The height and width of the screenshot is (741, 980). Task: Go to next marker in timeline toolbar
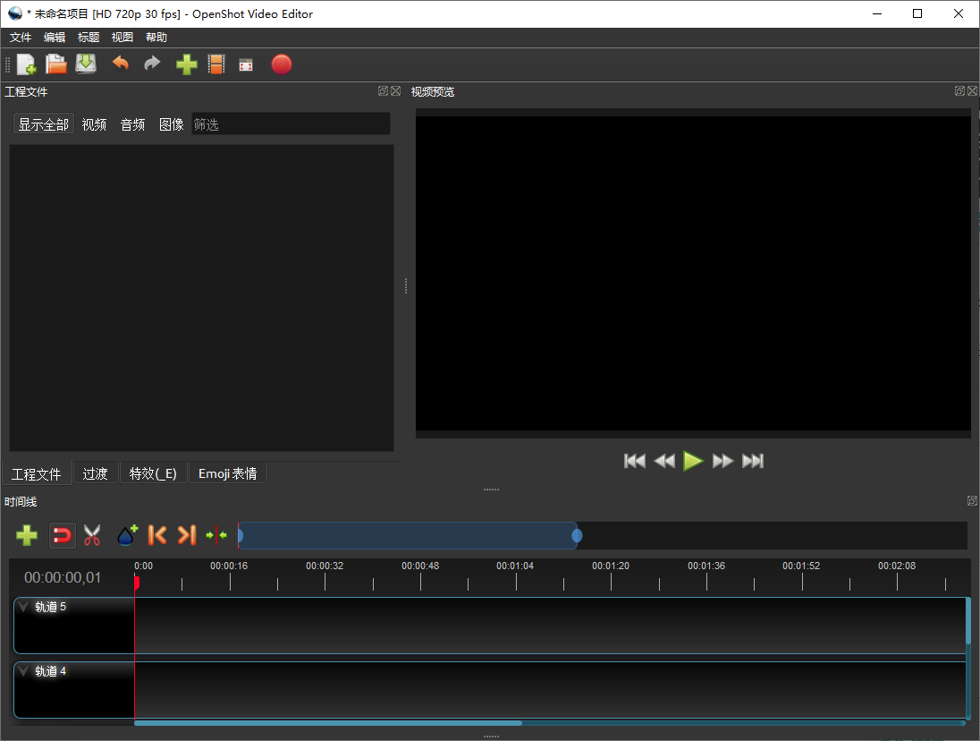186,535
